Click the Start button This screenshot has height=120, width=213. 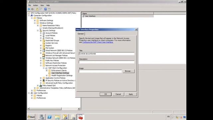point(31,117)
